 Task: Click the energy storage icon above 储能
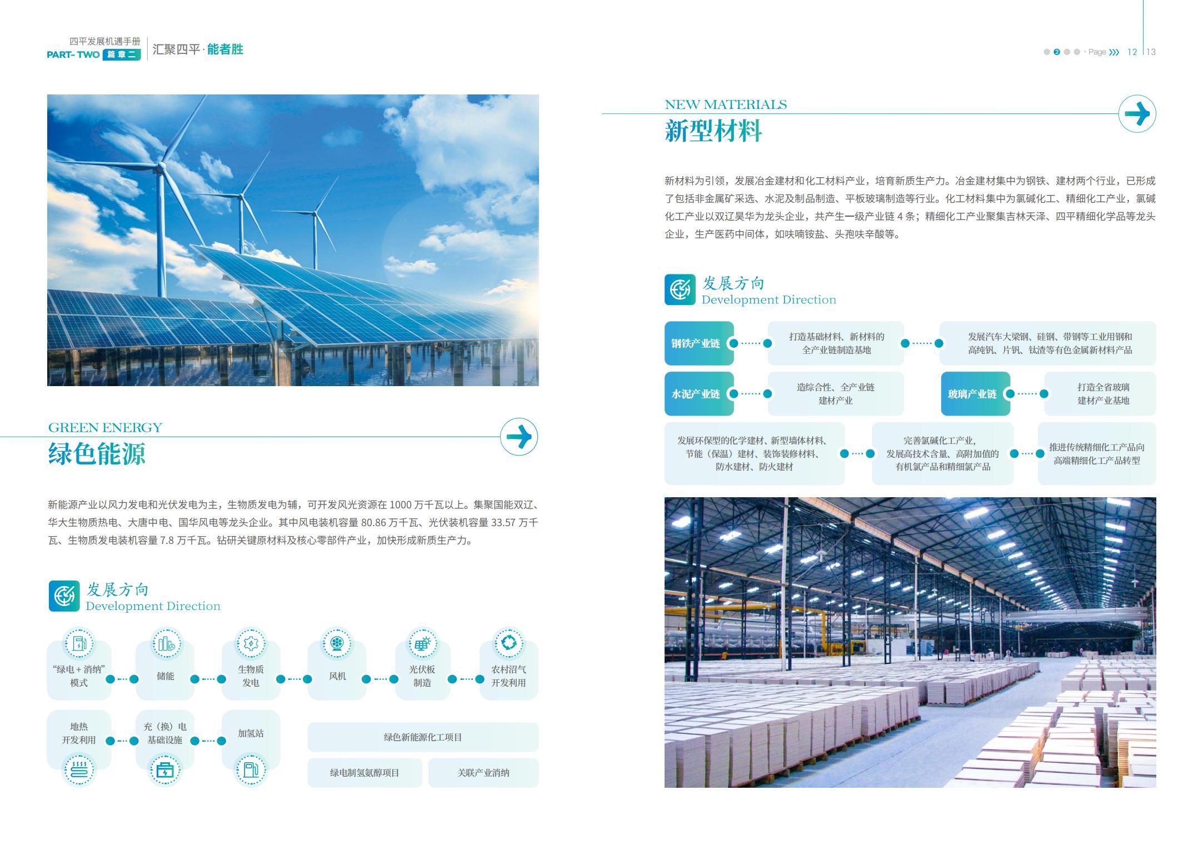(x=166, y=643)
